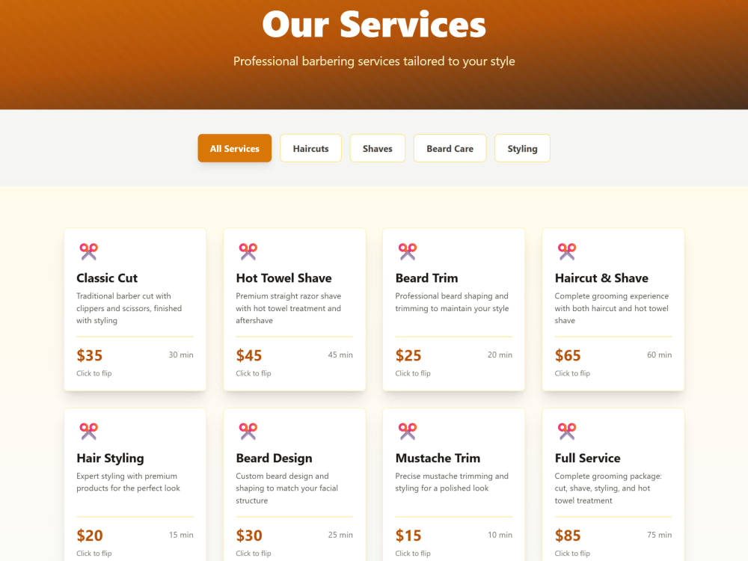
Task: Click the scissors icon on Full Service card
Action: pyautogui.click(x=567, y=432)
